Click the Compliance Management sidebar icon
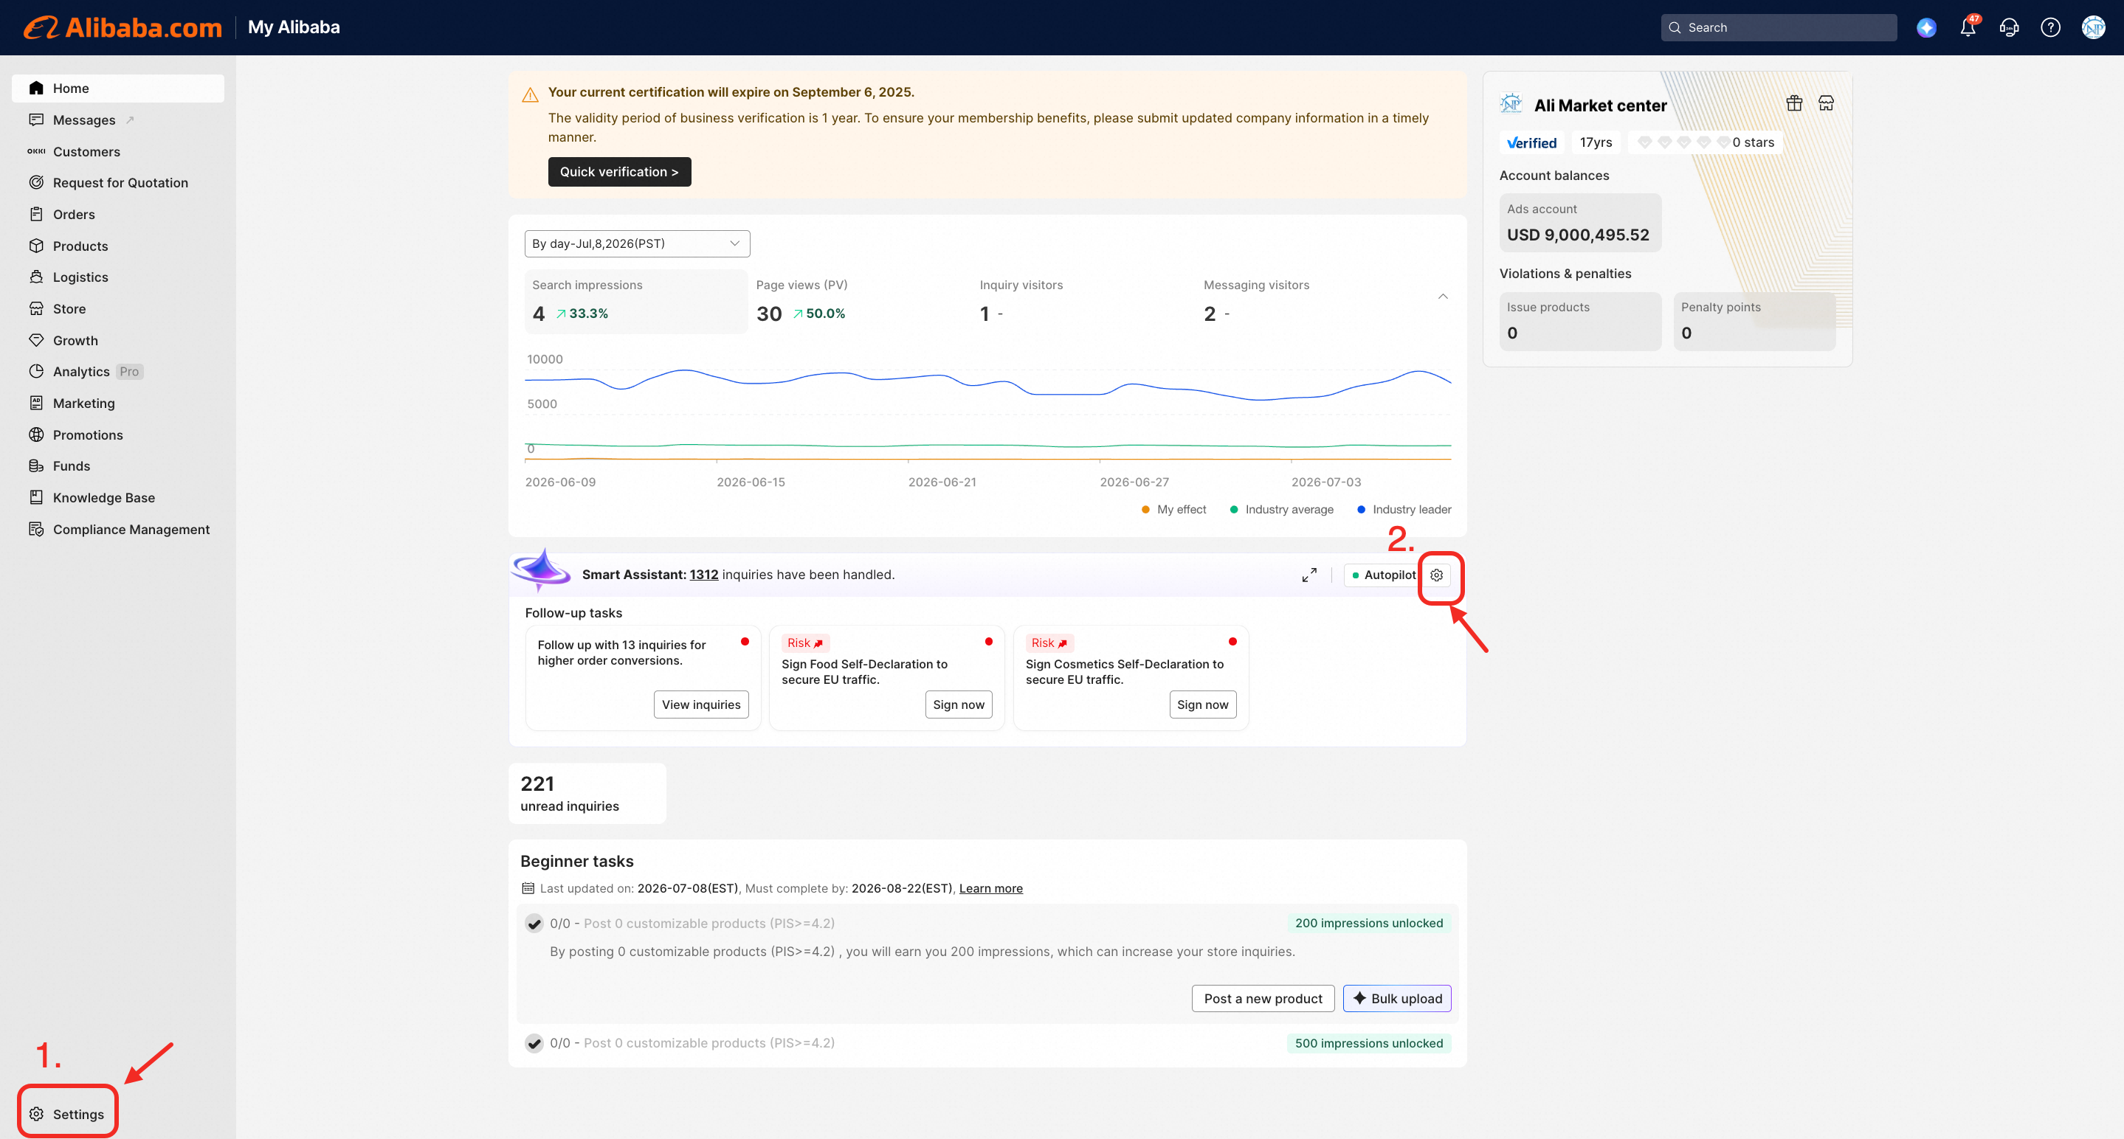The height and width of the screenshot is (1139, 2124). [x=36, y=529]
